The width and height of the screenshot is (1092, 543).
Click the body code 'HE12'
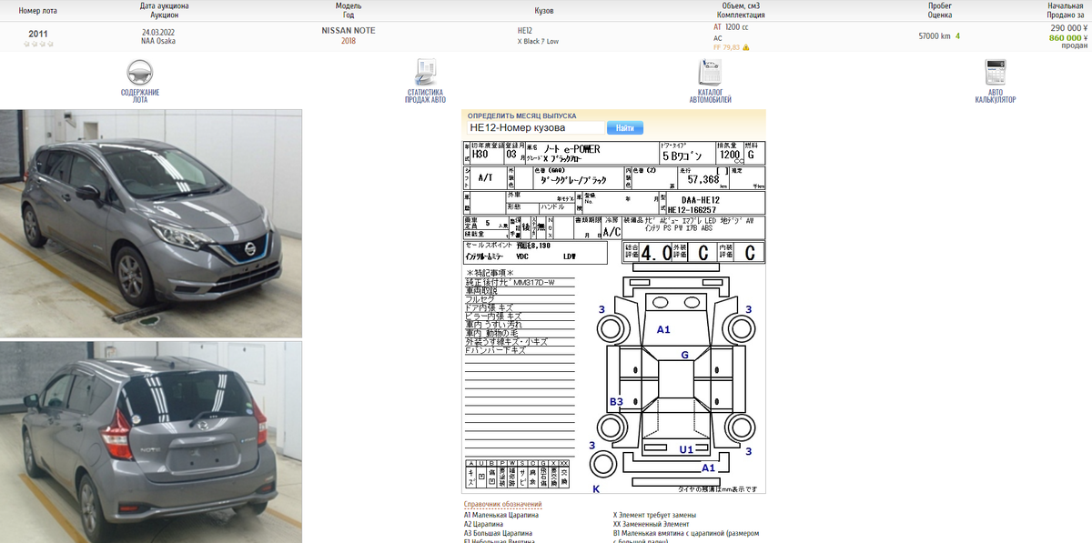tap(525, 32)
